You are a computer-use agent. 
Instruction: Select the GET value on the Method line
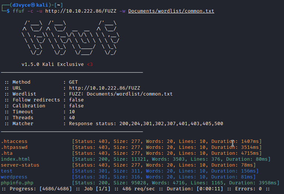point(73,82)
